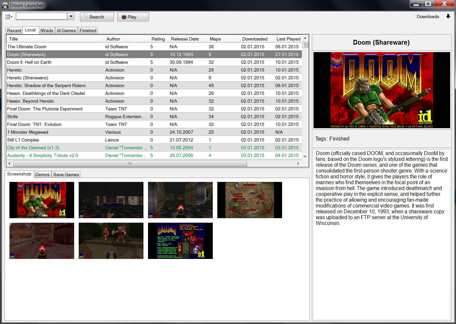Switch to the Recent tab
Image resolution: width=456 pixels, height=324 pixels.
tap(14, 30)
